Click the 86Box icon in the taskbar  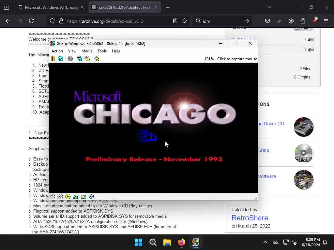196,242
